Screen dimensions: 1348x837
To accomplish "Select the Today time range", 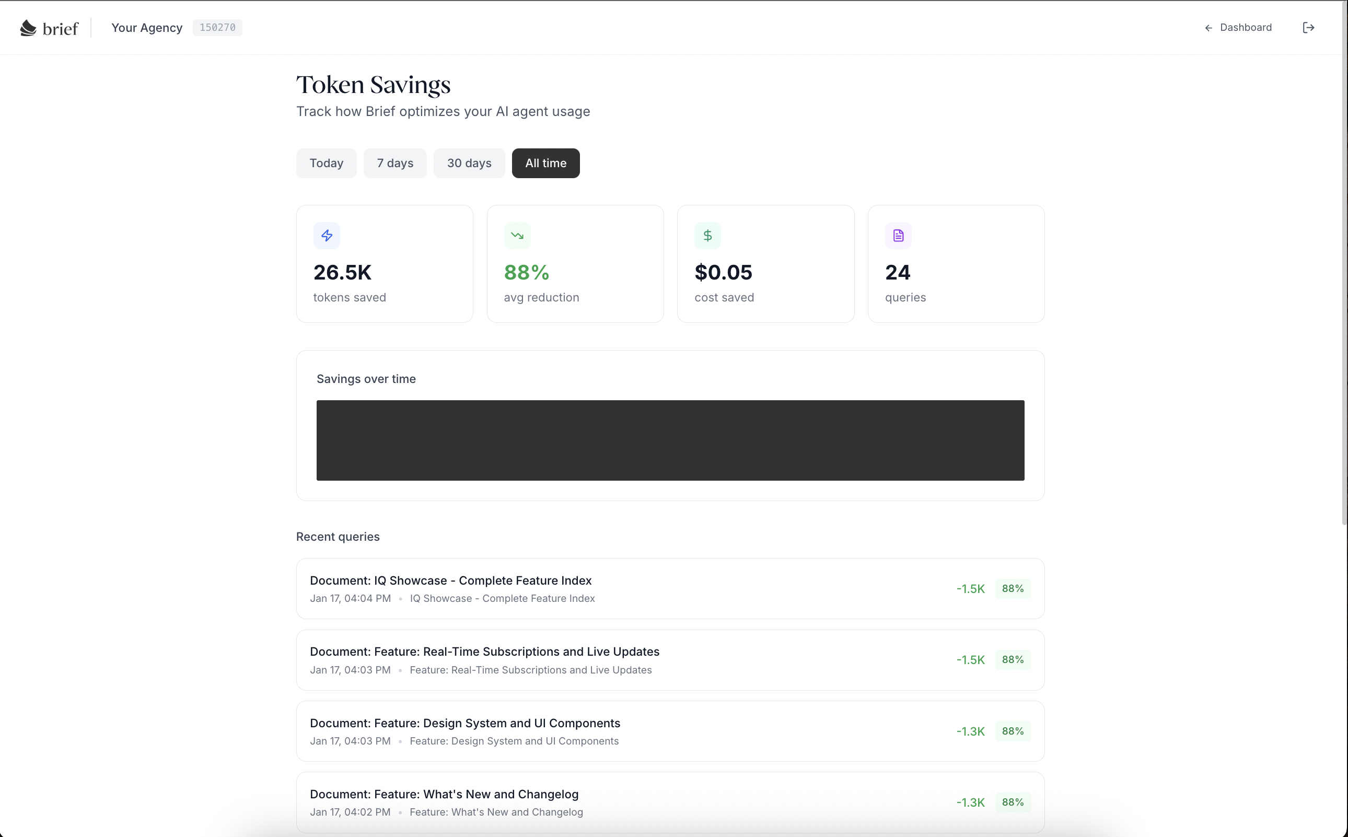I will point(326,164).
